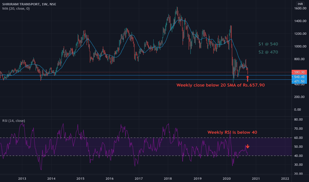The height and width of the screenshot is (182, 309).
Task: Click 2022 on the time axis
Action: point(285,179)
